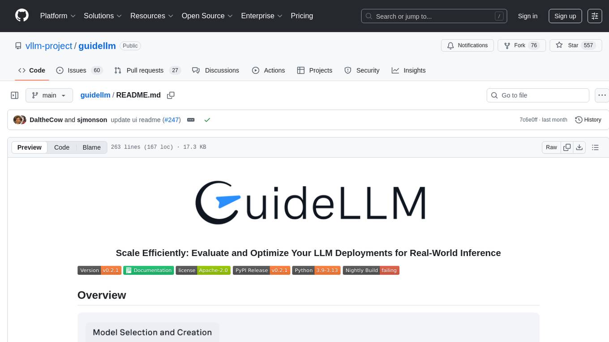The image size is (609, 342).
Task: Open the Pricing page
Action: pos(302,16)
